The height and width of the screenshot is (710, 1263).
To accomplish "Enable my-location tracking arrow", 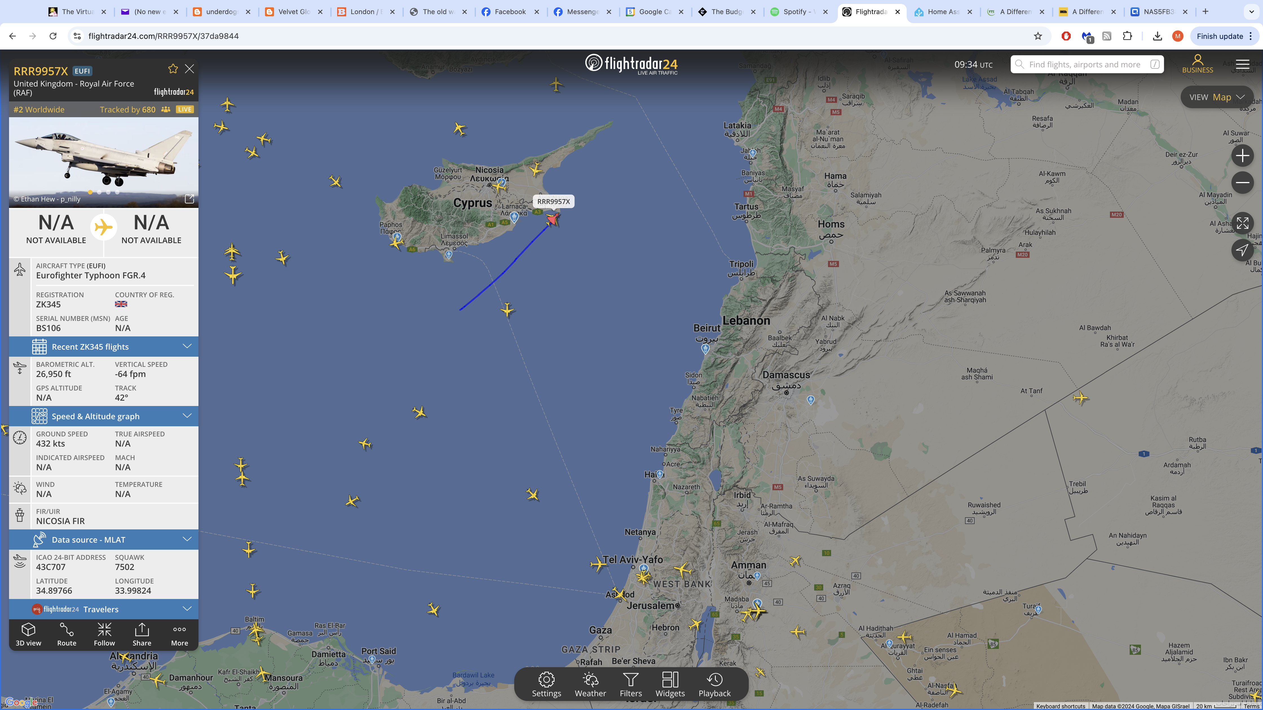I will click(x=1242, y=250).
